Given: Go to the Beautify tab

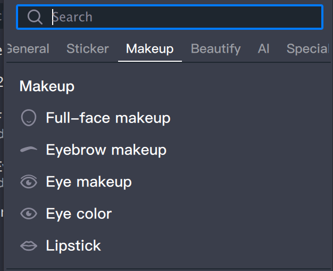Looking at the screenshot, I should 215,49.
